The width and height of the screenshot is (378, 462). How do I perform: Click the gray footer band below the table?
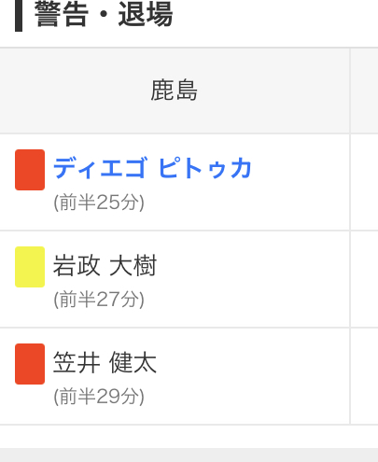189,455
